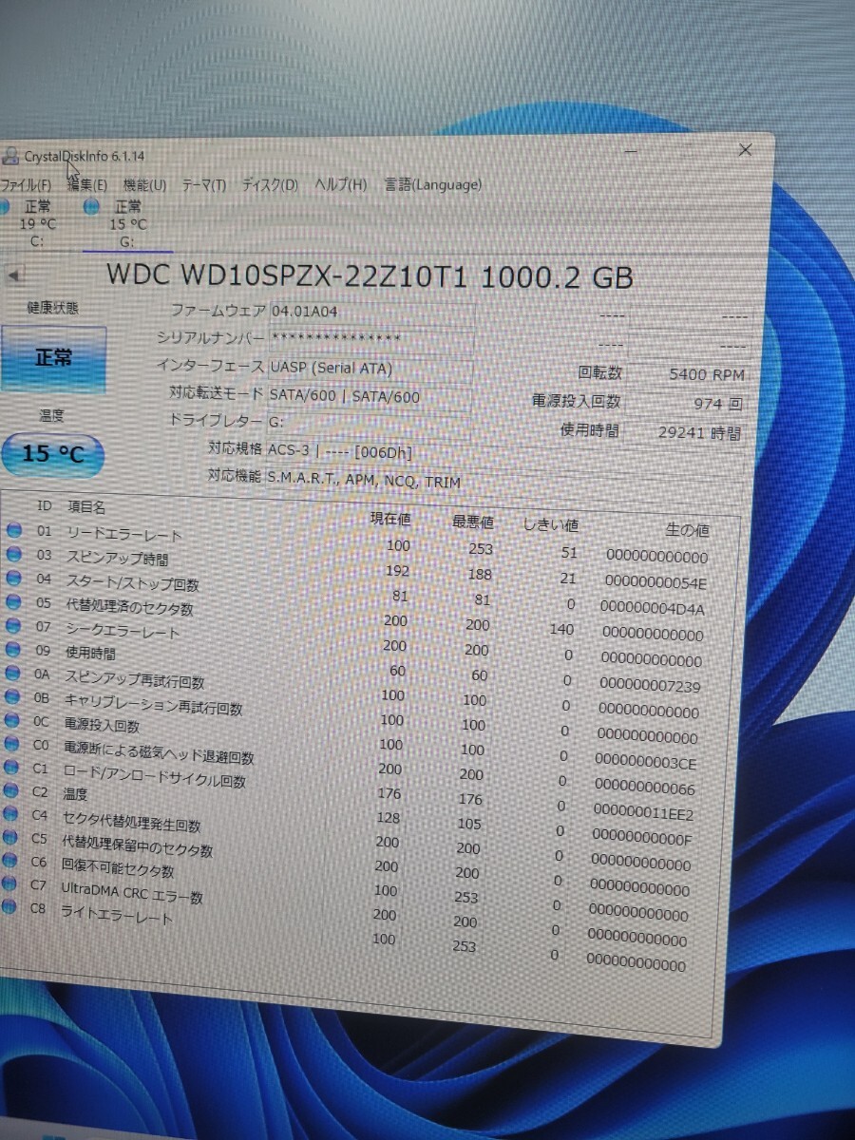Image resolution: width=855 pixels, height=1140 pixels.
Task: Click the 正常 health status button
Action: [53, 357]
